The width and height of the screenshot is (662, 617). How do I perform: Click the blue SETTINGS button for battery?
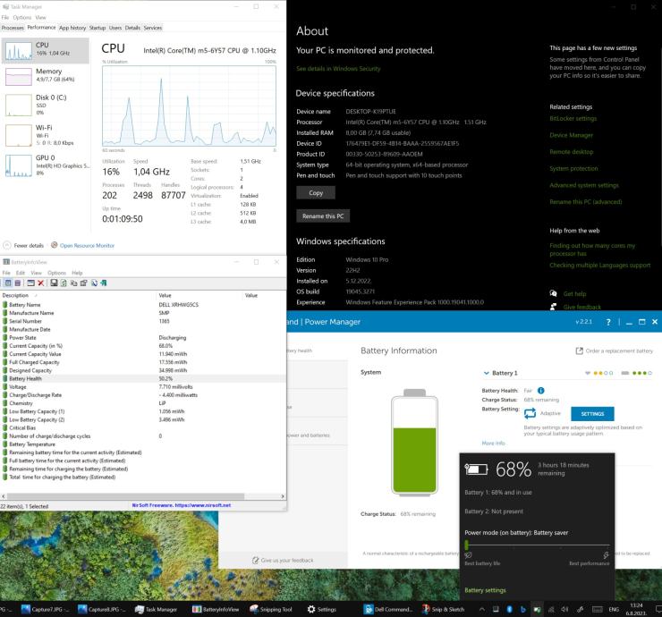[x=592, y=414]
